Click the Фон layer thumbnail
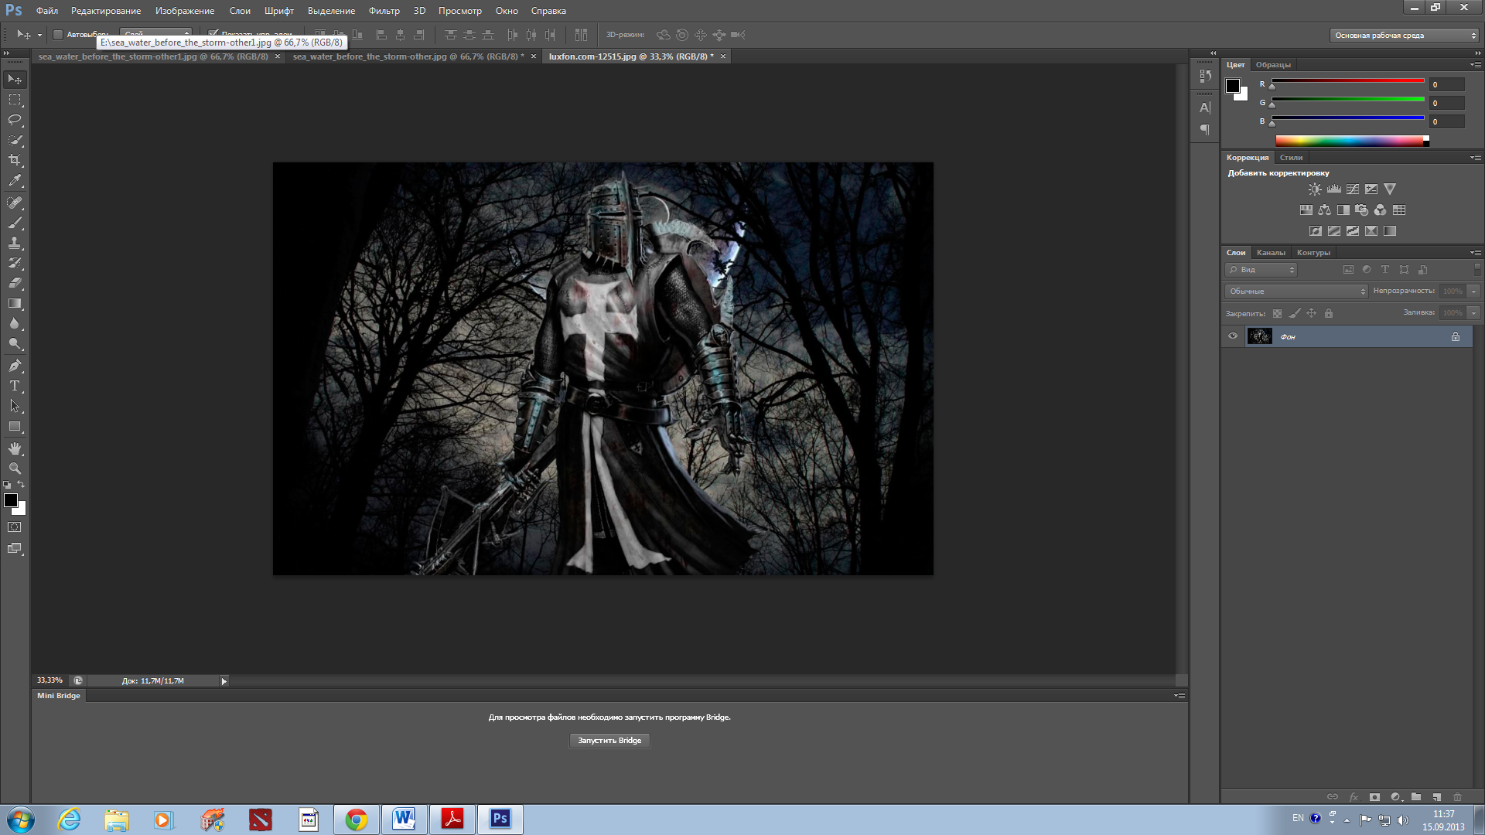 [x=1259, y=336]
